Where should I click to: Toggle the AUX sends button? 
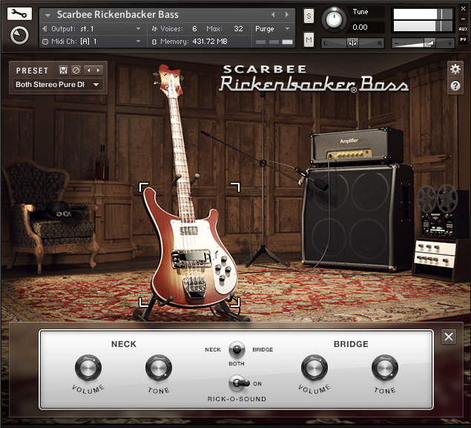463,29
